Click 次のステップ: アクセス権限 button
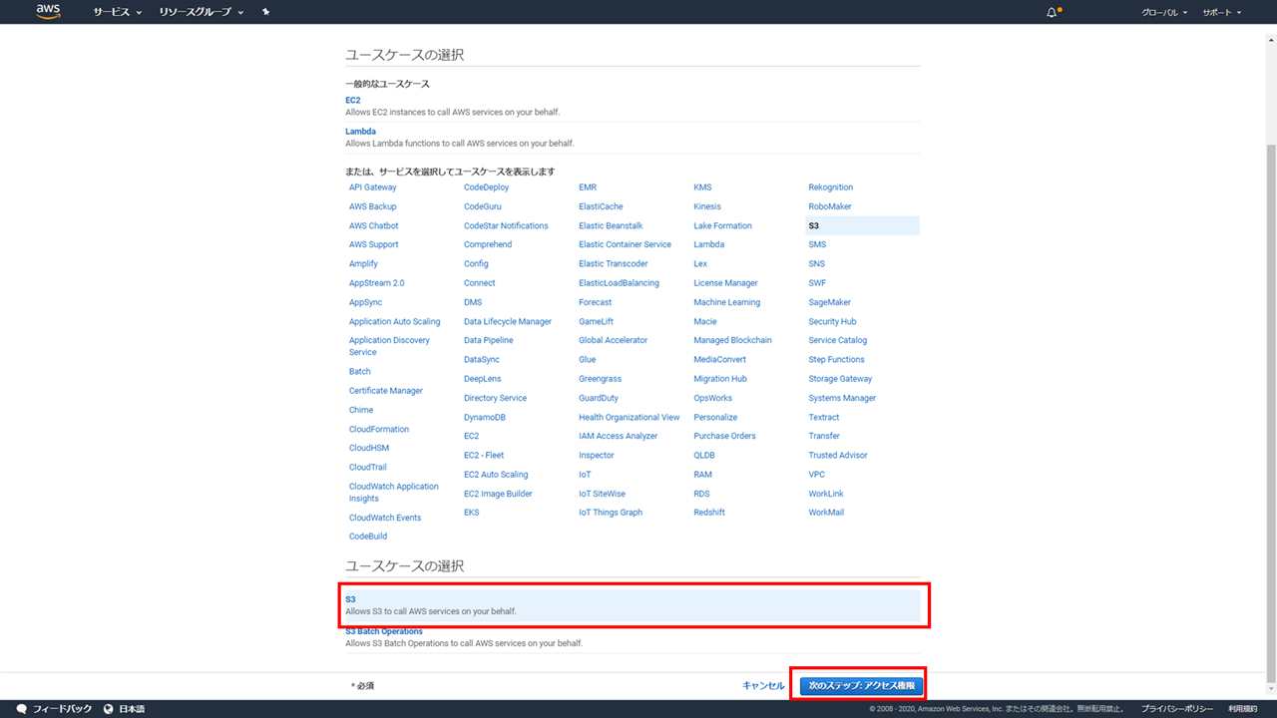 coord(861,686)
